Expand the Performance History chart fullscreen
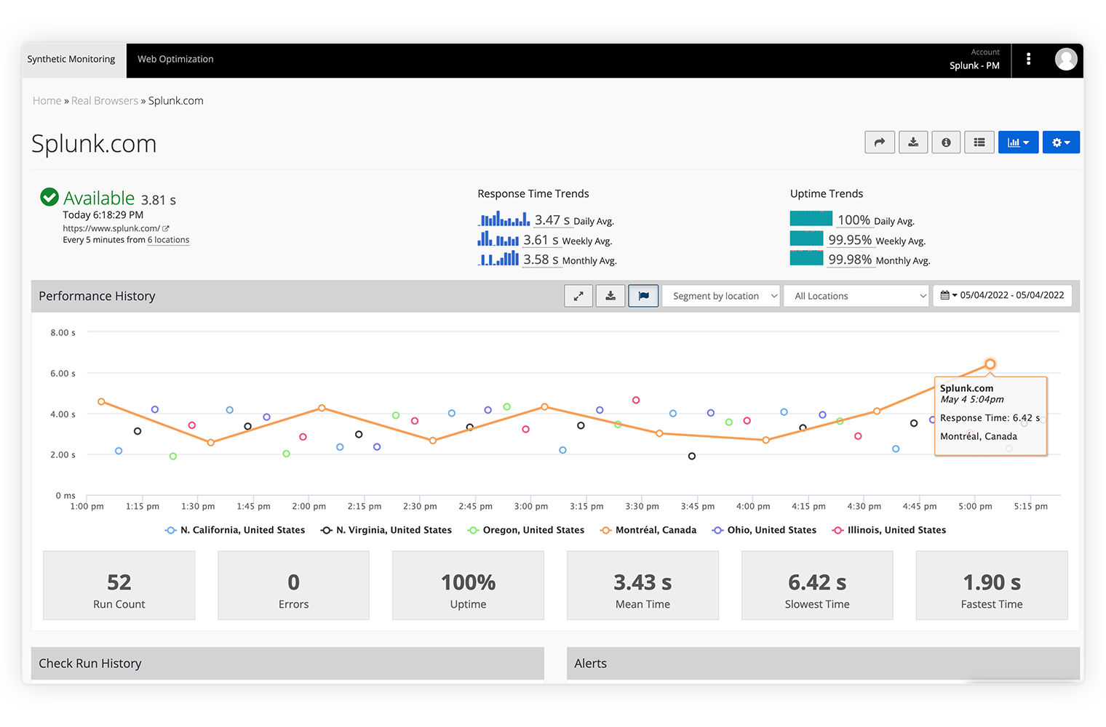 [x=578, y=296]
